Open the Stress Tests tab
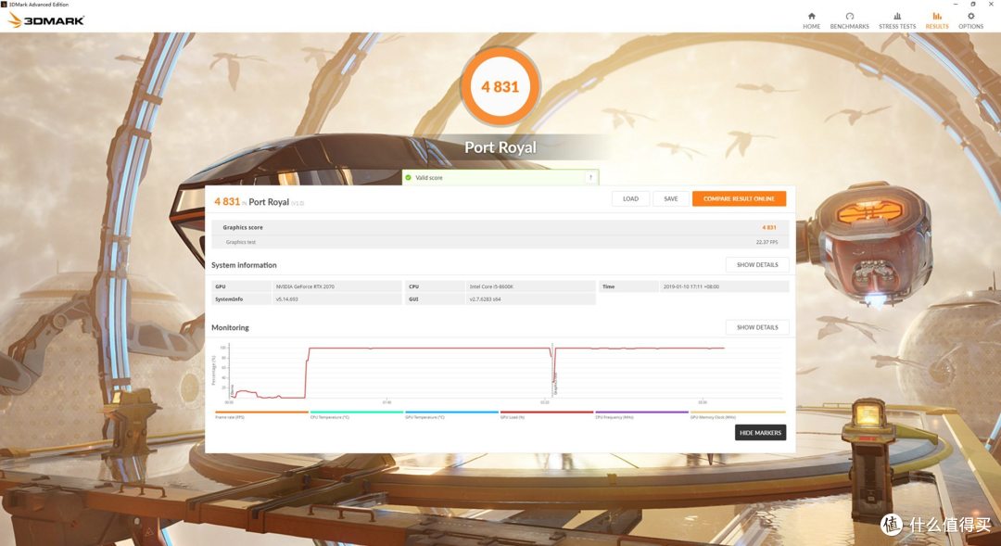 897,20
